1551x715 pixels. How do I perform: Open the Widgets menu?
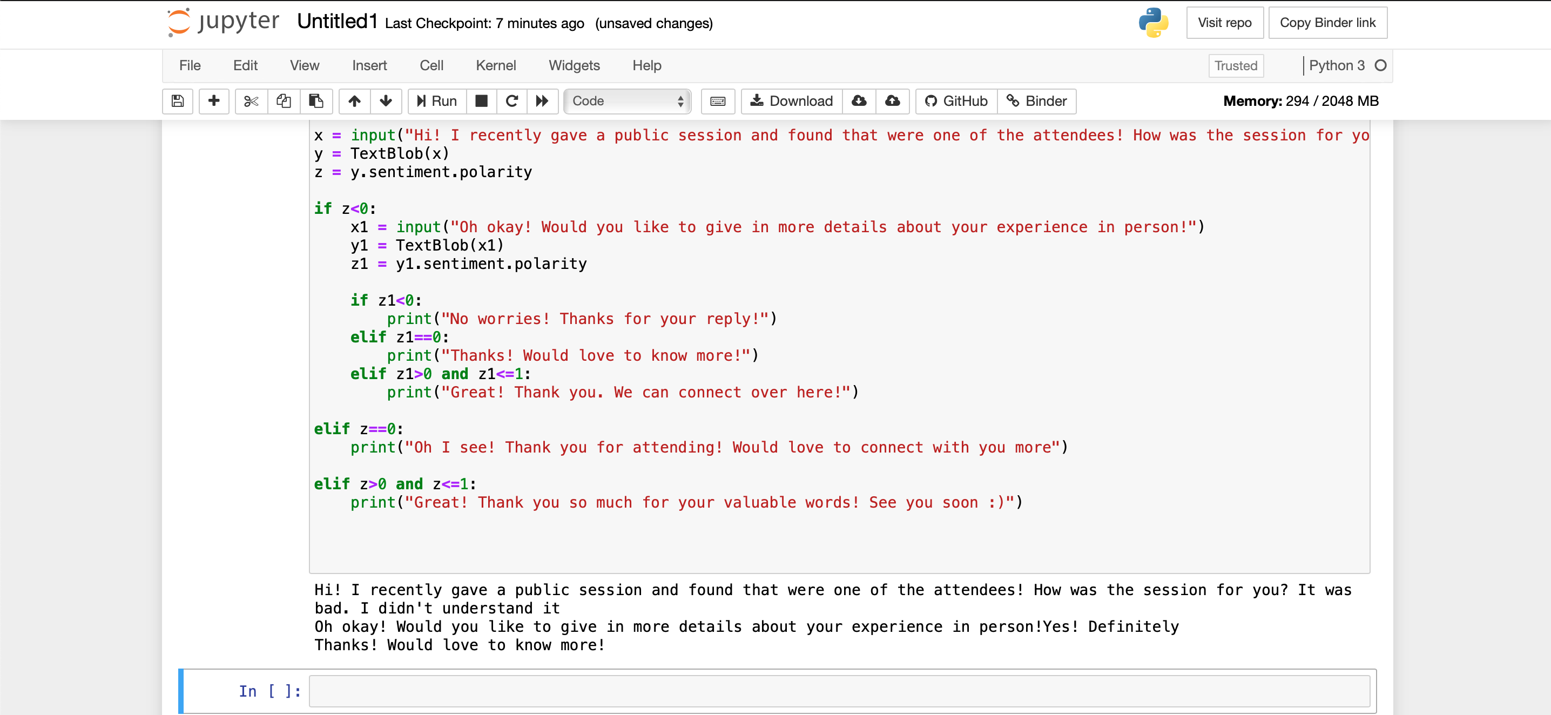tap(574, 65)
